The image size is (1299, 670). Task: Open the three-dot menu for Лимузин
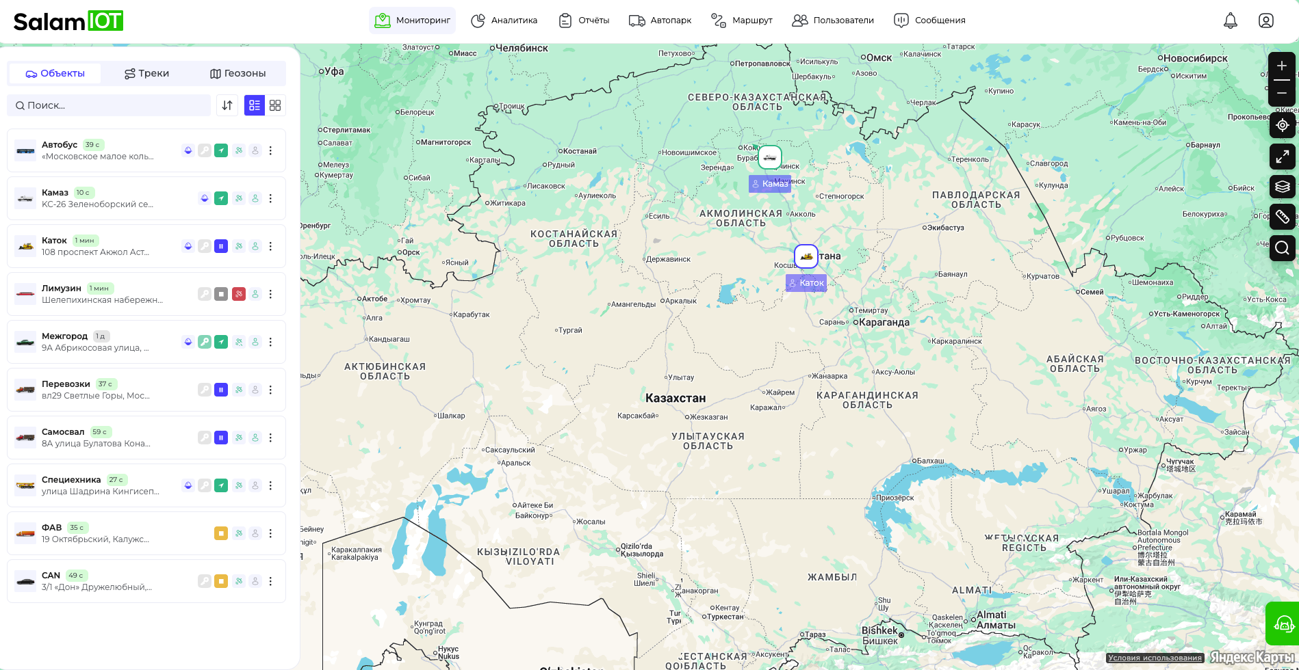click(x=270, y=294)
